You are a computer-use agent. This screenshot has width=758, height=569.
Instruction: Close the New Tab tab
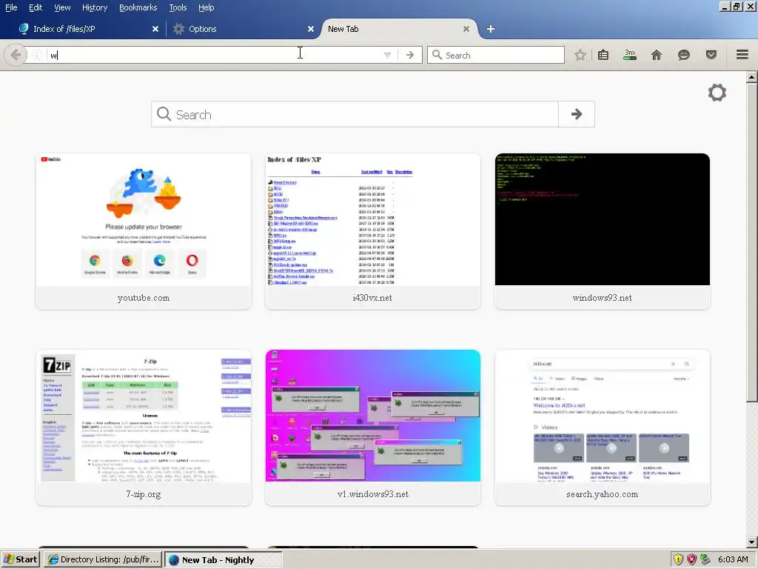tap(466, 29)
